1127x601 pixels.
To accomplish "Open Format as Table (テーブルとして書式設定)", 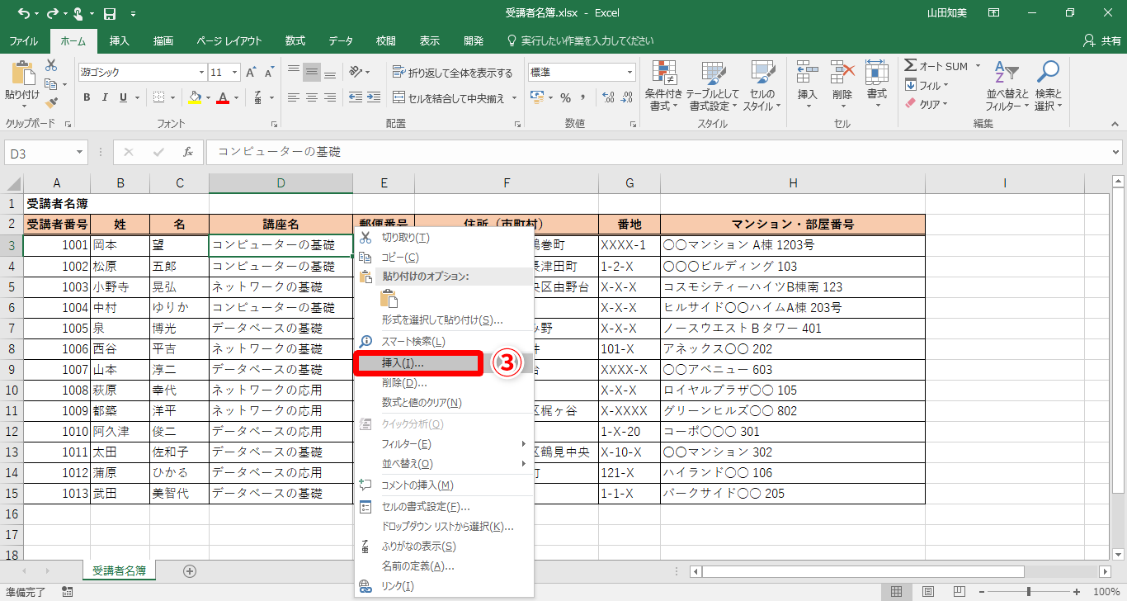I will [x=712, y=86].
